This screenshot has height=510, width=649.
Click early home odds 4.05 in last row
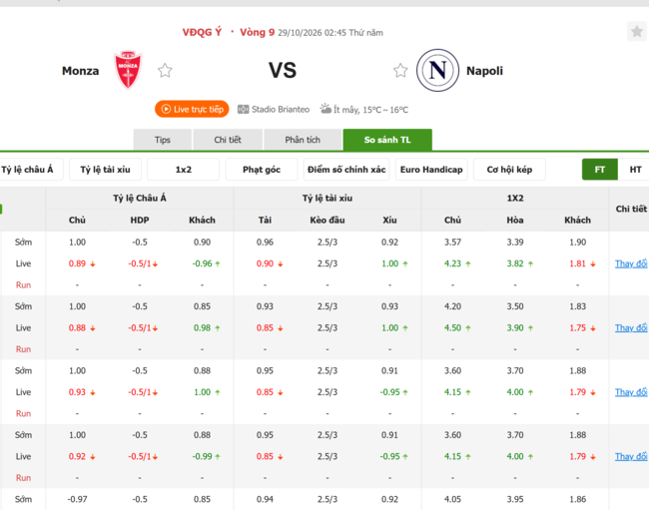point(452,499)
